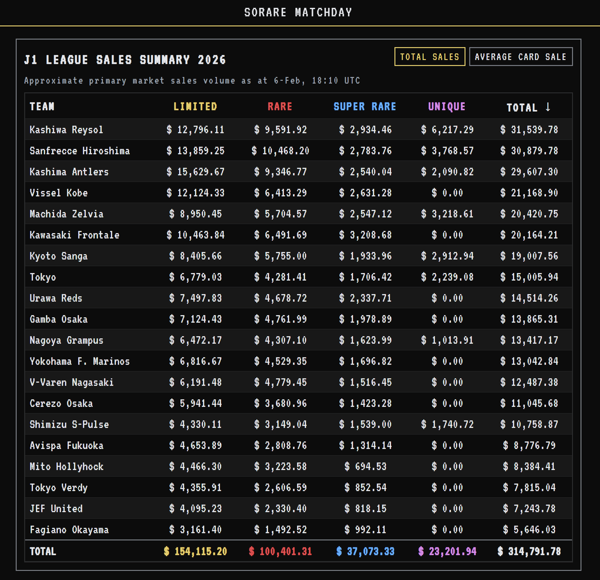Viewport: 600px width, 580px height.
Task: Select the V-Varen Nagasaki team name
Action: (71, 382)
